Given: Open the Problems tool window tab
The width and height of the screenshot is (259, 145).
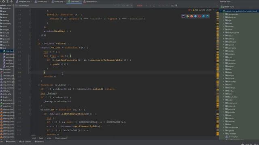Looking at the screenshot, I should 11,141.
